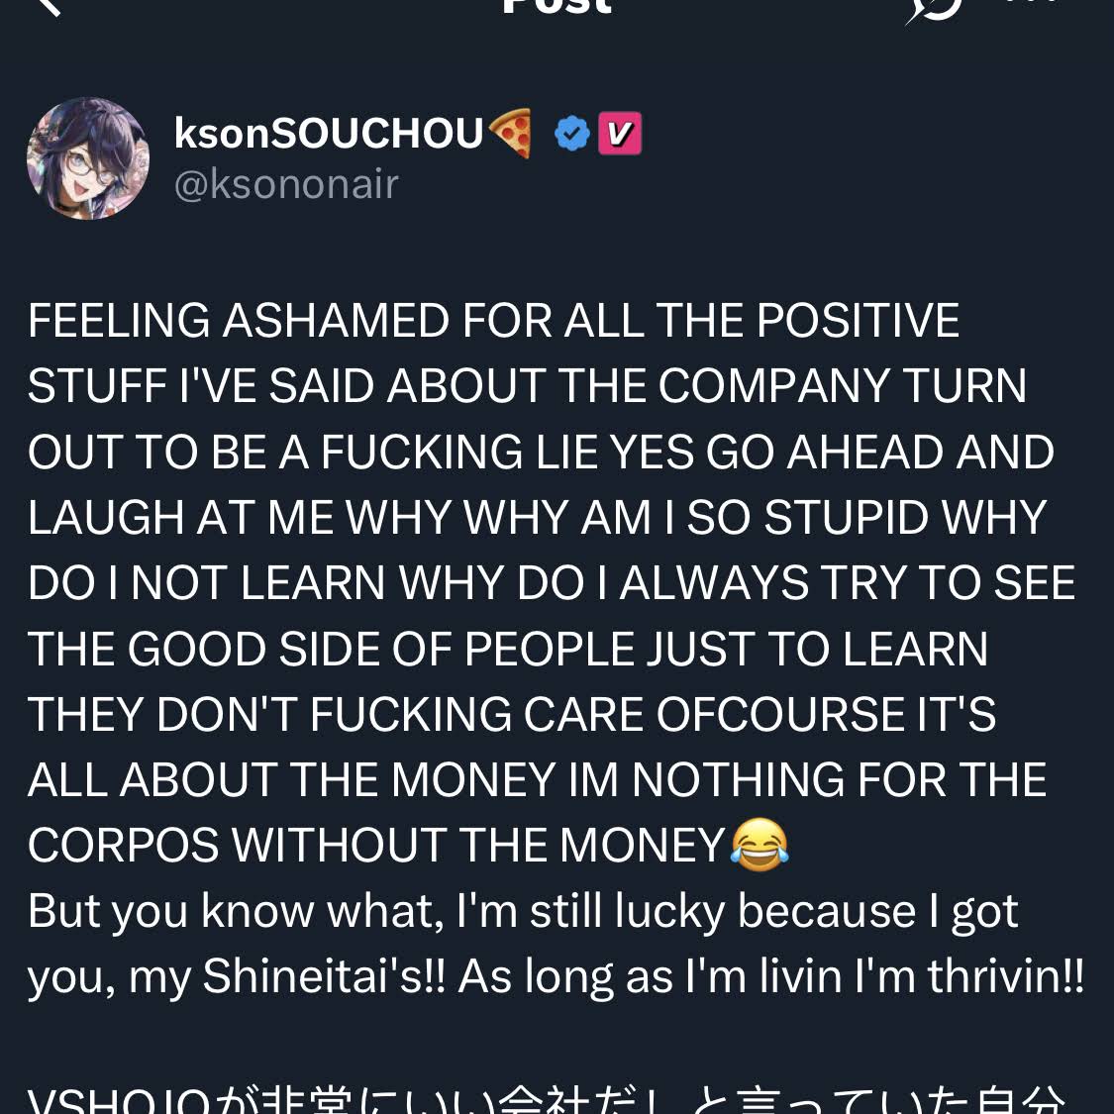Tap the pizza emoji beside the name
This screenshot has width=1114, height=1114.
[x=511, y=134]
